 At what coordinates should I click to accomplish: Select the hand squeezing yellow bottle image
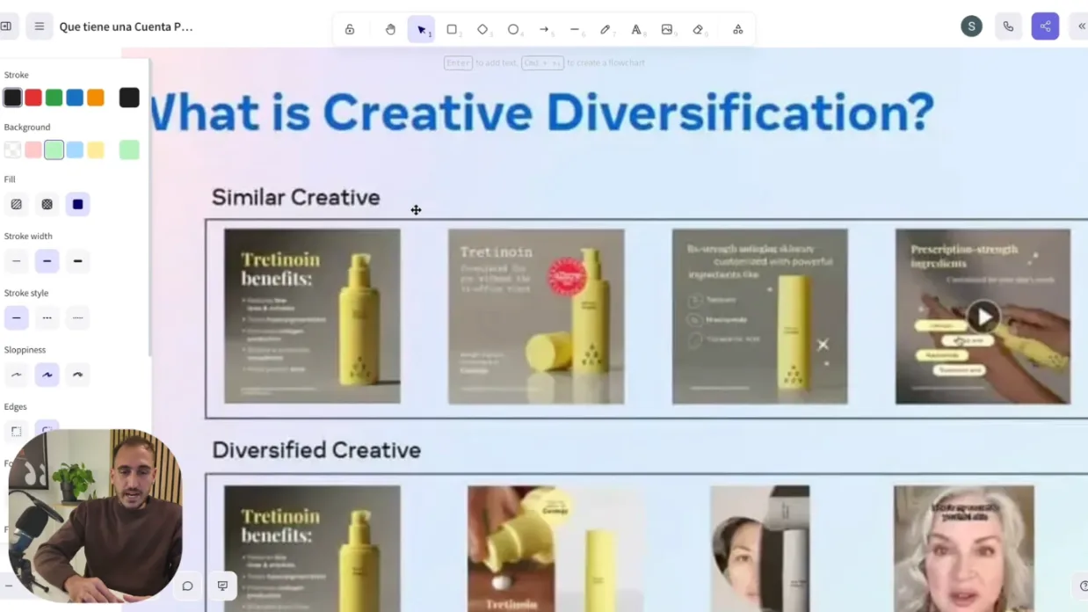[x=555, y=549]
